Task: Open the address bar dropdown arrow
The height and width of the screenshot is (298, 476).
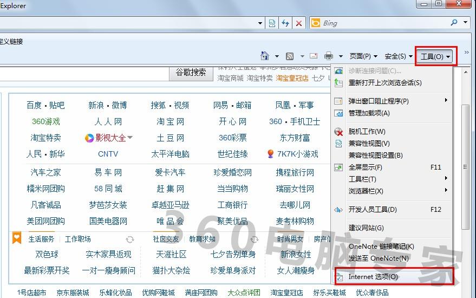Action: 260,23
